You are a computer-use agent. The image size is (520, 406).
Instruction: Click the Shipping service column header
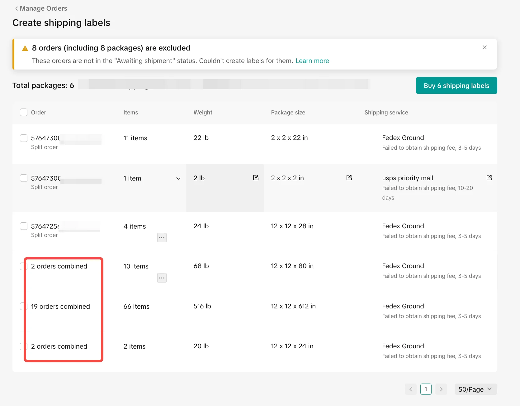coord(386,113)
